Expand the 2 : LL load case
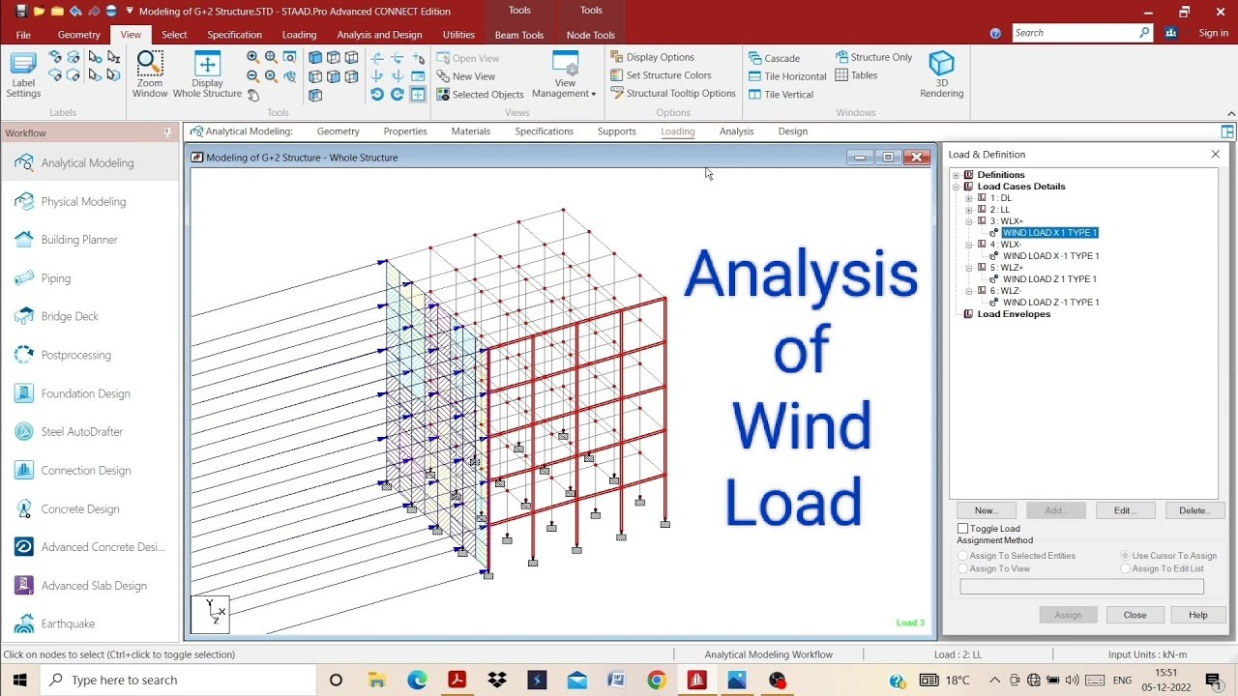The width and height of the screenshot is (1238, 696). point(969,210)
